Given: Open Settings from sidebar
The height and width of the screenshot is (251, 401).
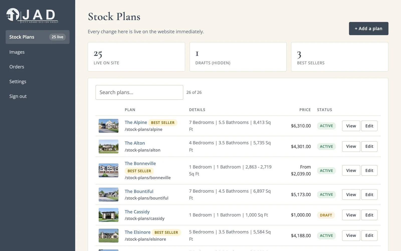Looking at the screenshot, I should click(18, 82).
